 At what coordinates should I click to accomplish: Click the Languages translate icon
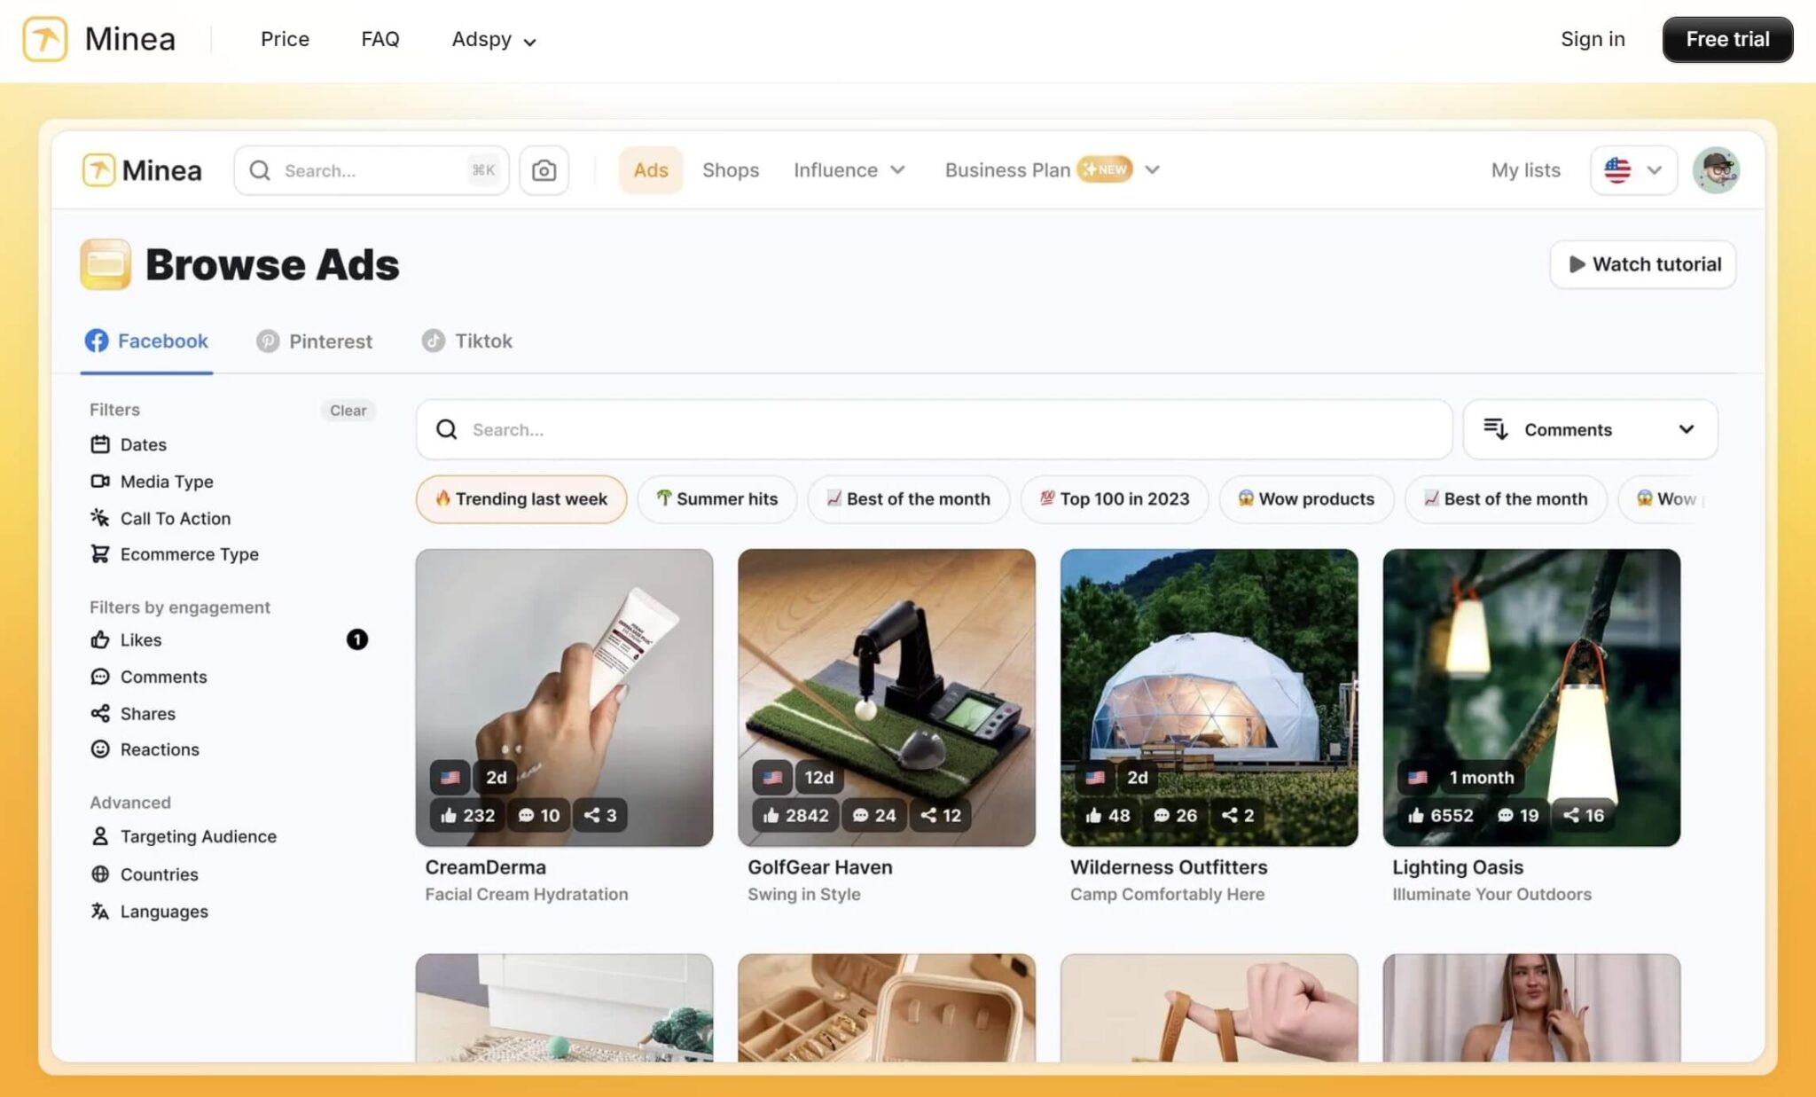(100, 912)
